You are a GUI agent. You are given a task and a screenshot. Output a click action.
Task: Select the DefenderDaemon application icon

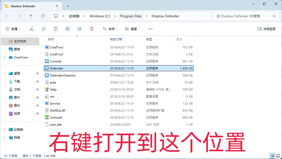point(47,75)
